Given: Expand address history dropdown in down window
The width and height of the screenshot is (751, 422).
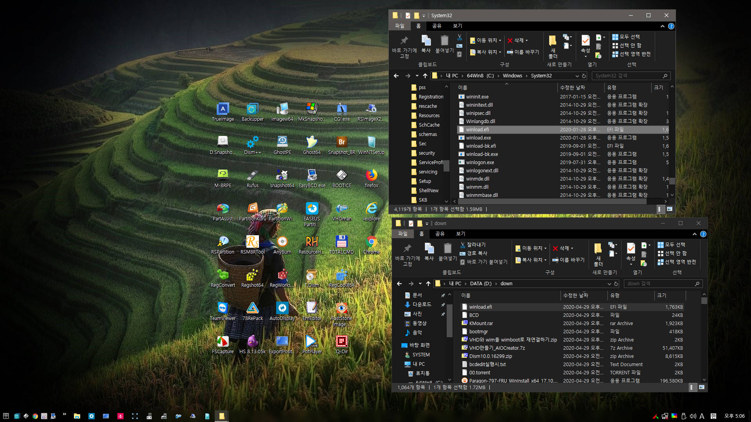Looking at the screenshot, I should point(609,284).
